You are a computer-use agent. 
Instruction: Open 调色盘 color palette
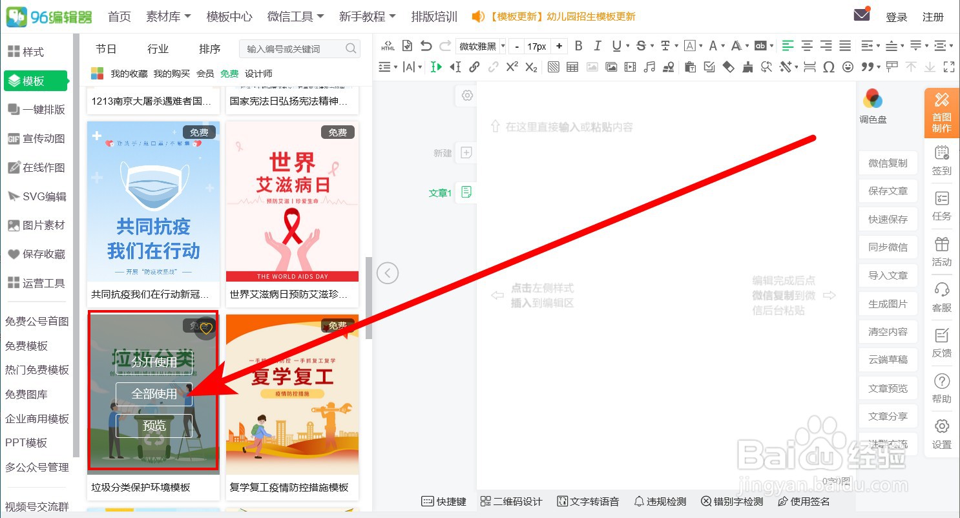pyautogui.click(x=873, y=107)
